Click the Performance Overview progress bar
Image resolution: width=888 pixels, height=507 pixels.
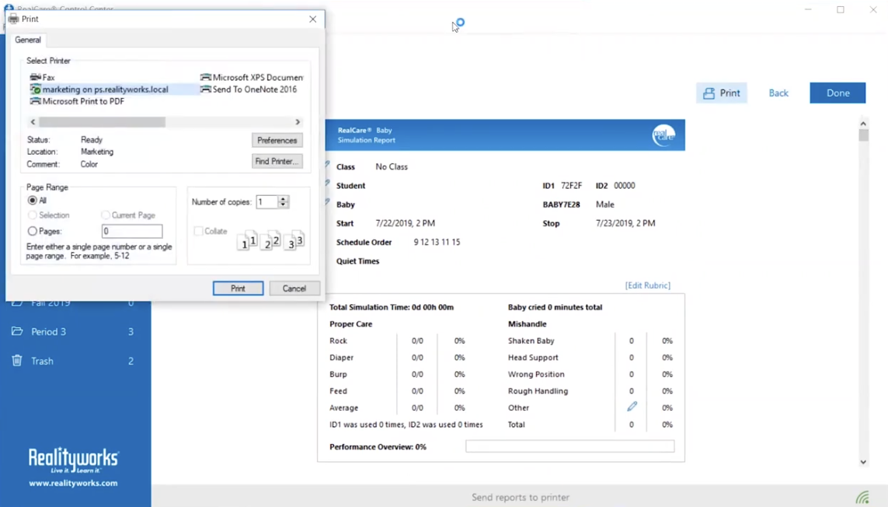pos(569,446)
